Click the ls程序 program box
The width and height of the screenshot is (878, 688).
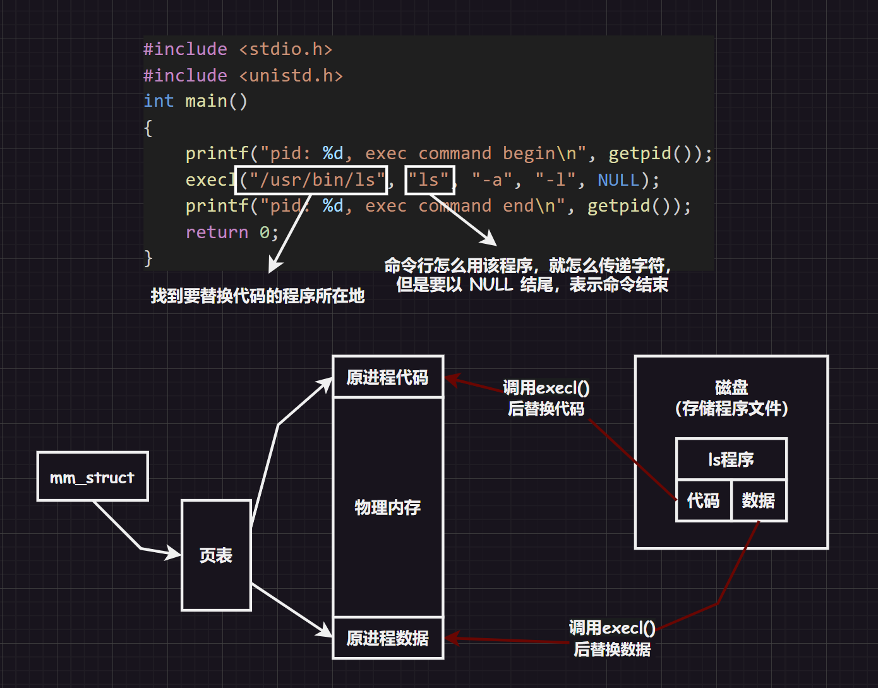731,459
